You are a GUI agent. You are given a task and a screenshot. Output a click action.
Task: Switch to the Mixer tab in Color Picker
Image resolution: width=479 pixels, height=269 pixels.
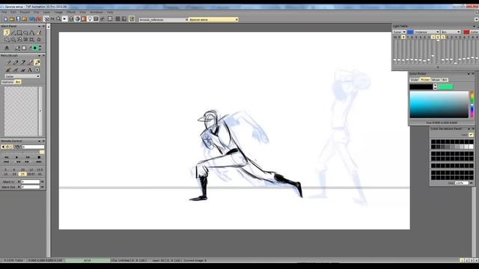tap(436, 80)
